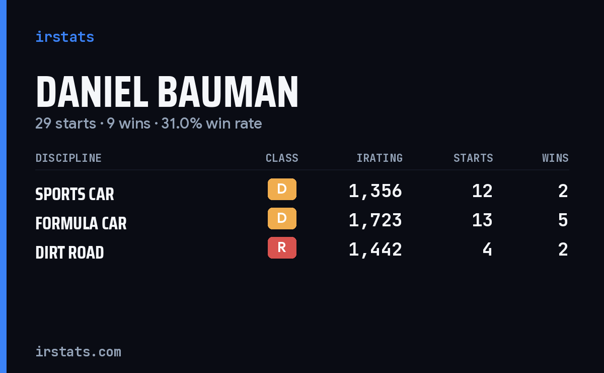Click the Sports Car iRating 1,356 value
The image size is (604, 373).
pos(375,191)
